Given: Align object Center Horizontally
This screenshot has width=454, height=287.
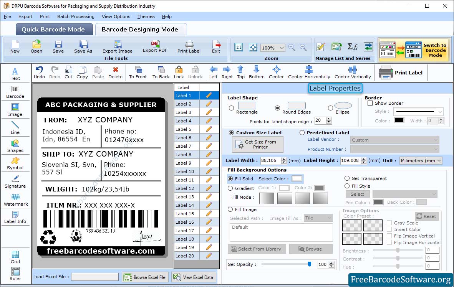Looking at the screenshot, I should point(309,73).
